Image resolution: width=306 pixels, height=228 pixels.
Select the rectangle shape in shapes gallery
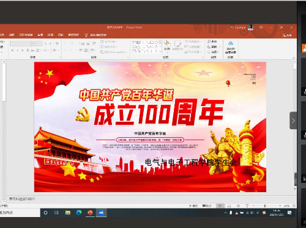pos(152,42)
